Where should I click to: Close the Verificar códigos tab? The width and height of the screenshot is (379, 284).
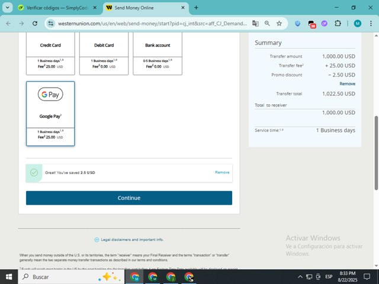point(95,8)
